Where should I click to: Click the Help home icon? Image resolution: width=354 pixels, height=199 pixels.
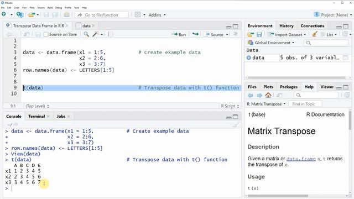[268, 95]
